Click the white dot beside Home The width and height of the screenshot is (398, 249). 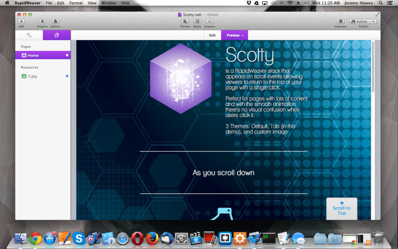click(67, 55)
